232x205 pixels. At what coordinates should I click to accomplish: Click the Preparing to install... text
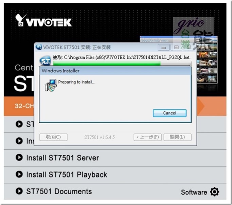(77, 82)
